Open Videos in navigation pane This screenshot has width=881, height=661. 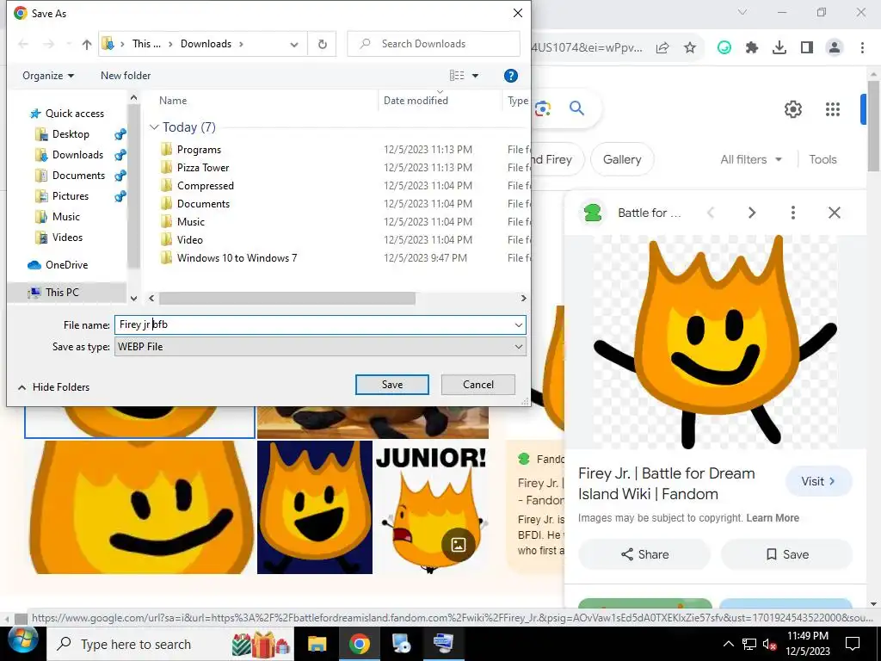(67, 238)
